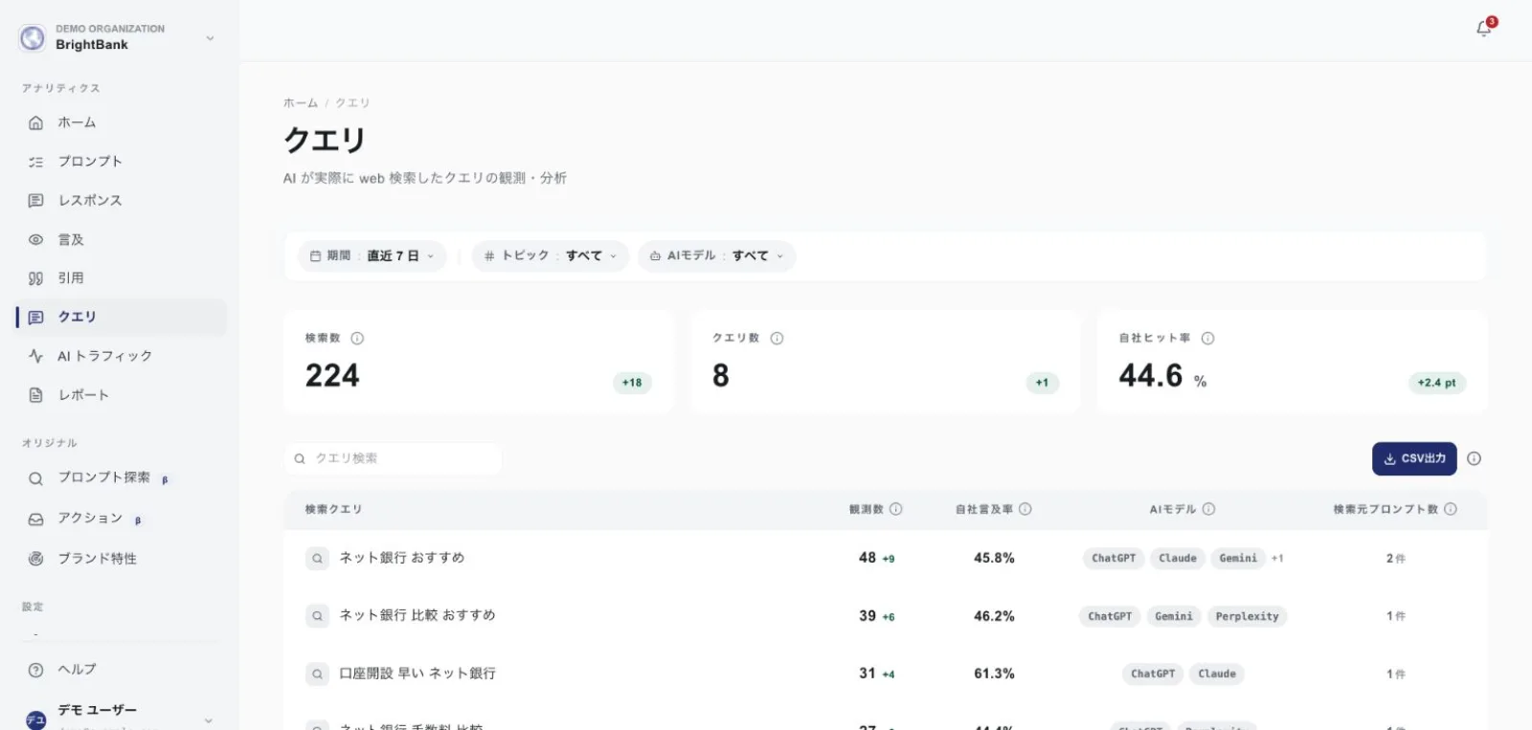Open 言及 in the sidebar
The height and width of the screenshot is (730, 1532).
coord(122,239)
